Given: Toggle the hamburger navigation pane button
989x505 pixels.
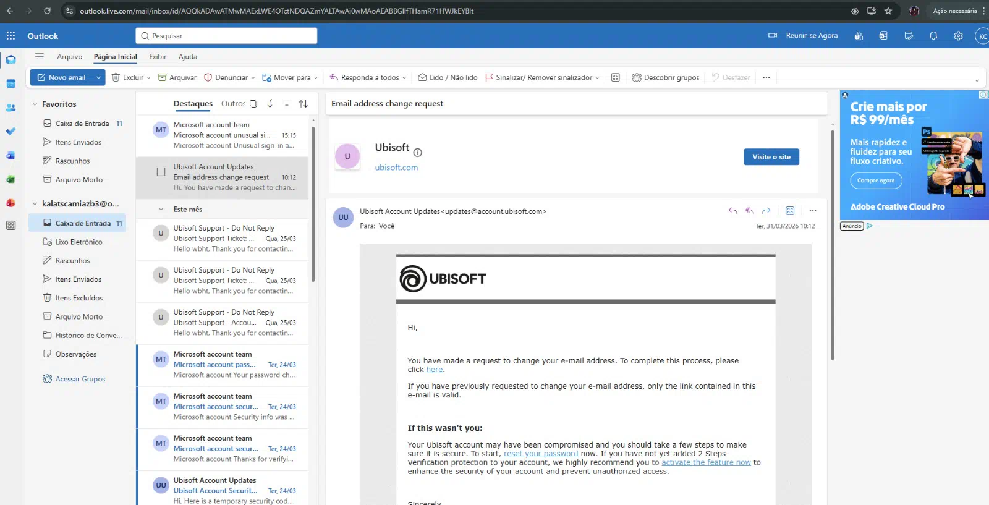Looking at the screenshot, I should 40,57.
